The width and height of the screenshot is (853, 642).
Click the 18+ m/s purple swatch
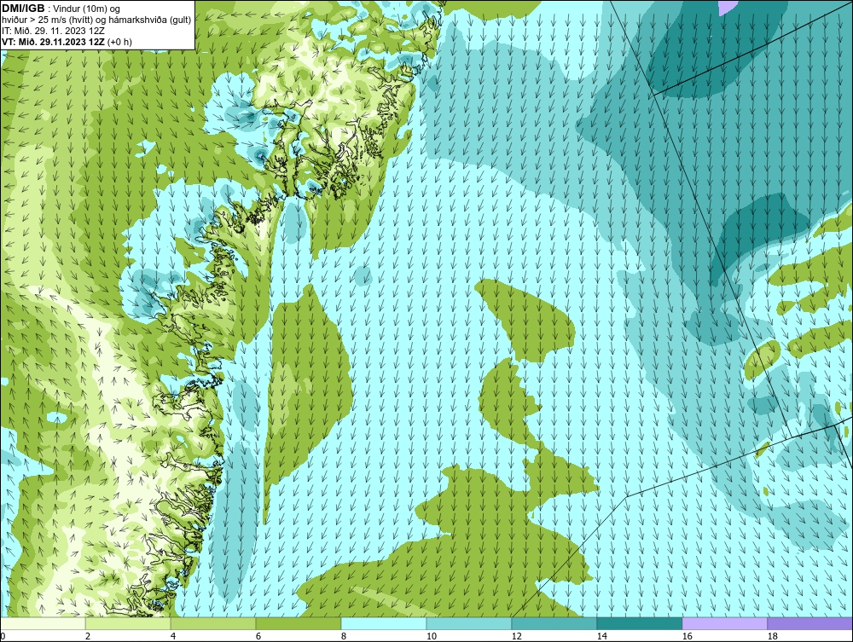(x=810, y=623)
